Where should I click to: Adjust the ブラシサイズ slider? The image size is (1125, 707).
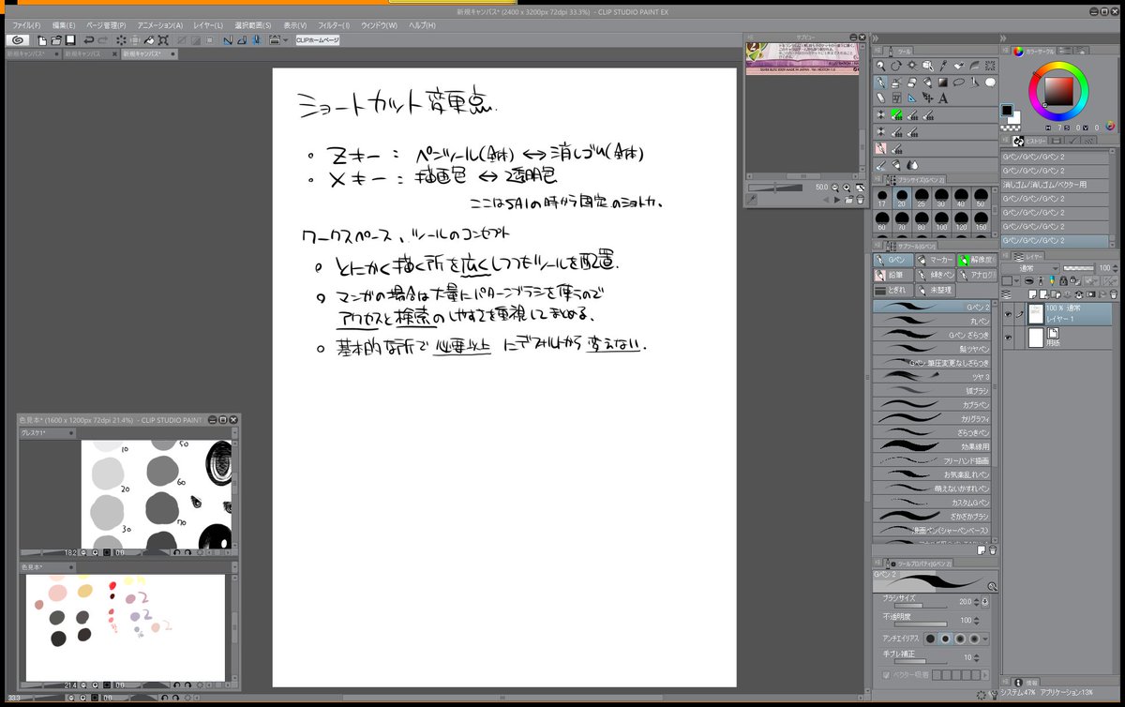[921, 606]
